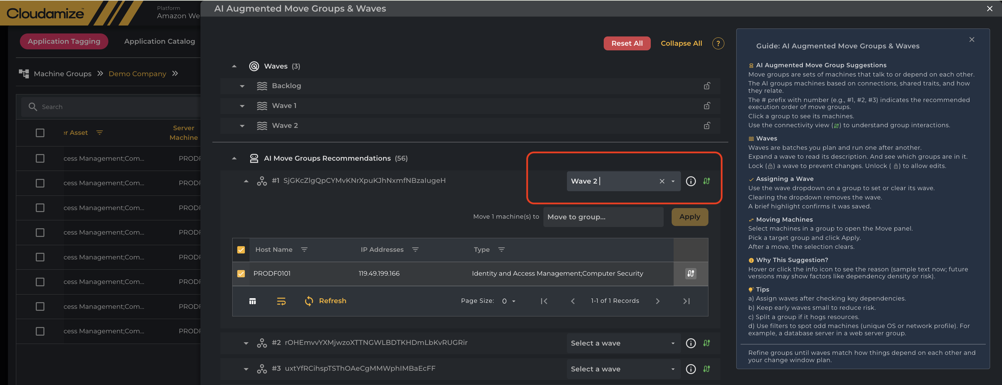Clear the Wave 2 selection with X

(662, 181)
